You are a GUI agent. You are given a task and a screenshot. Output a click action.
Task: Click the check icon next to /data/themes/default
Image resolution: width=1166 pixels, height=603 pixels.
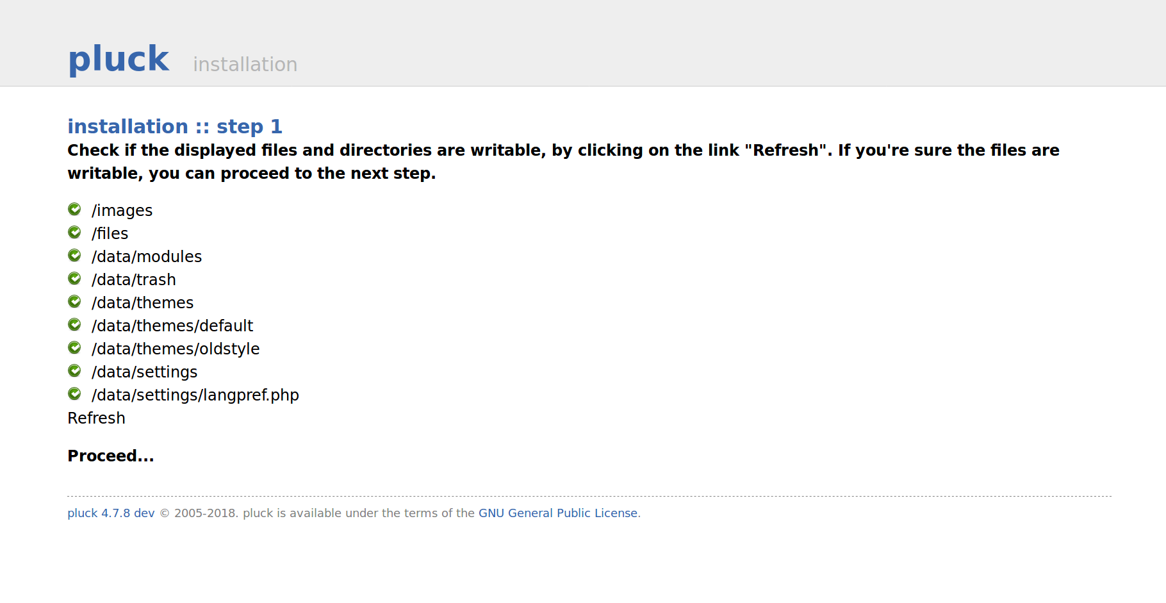point(74,325)
